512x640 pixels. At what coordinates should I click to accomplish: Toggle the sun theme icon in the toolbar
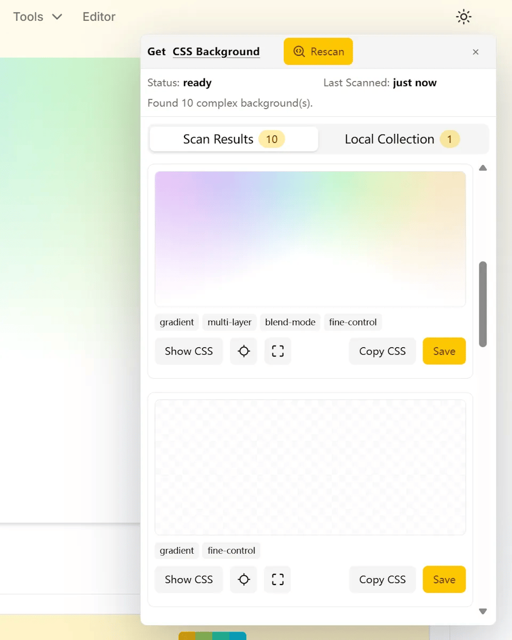(x=463, y=17)
